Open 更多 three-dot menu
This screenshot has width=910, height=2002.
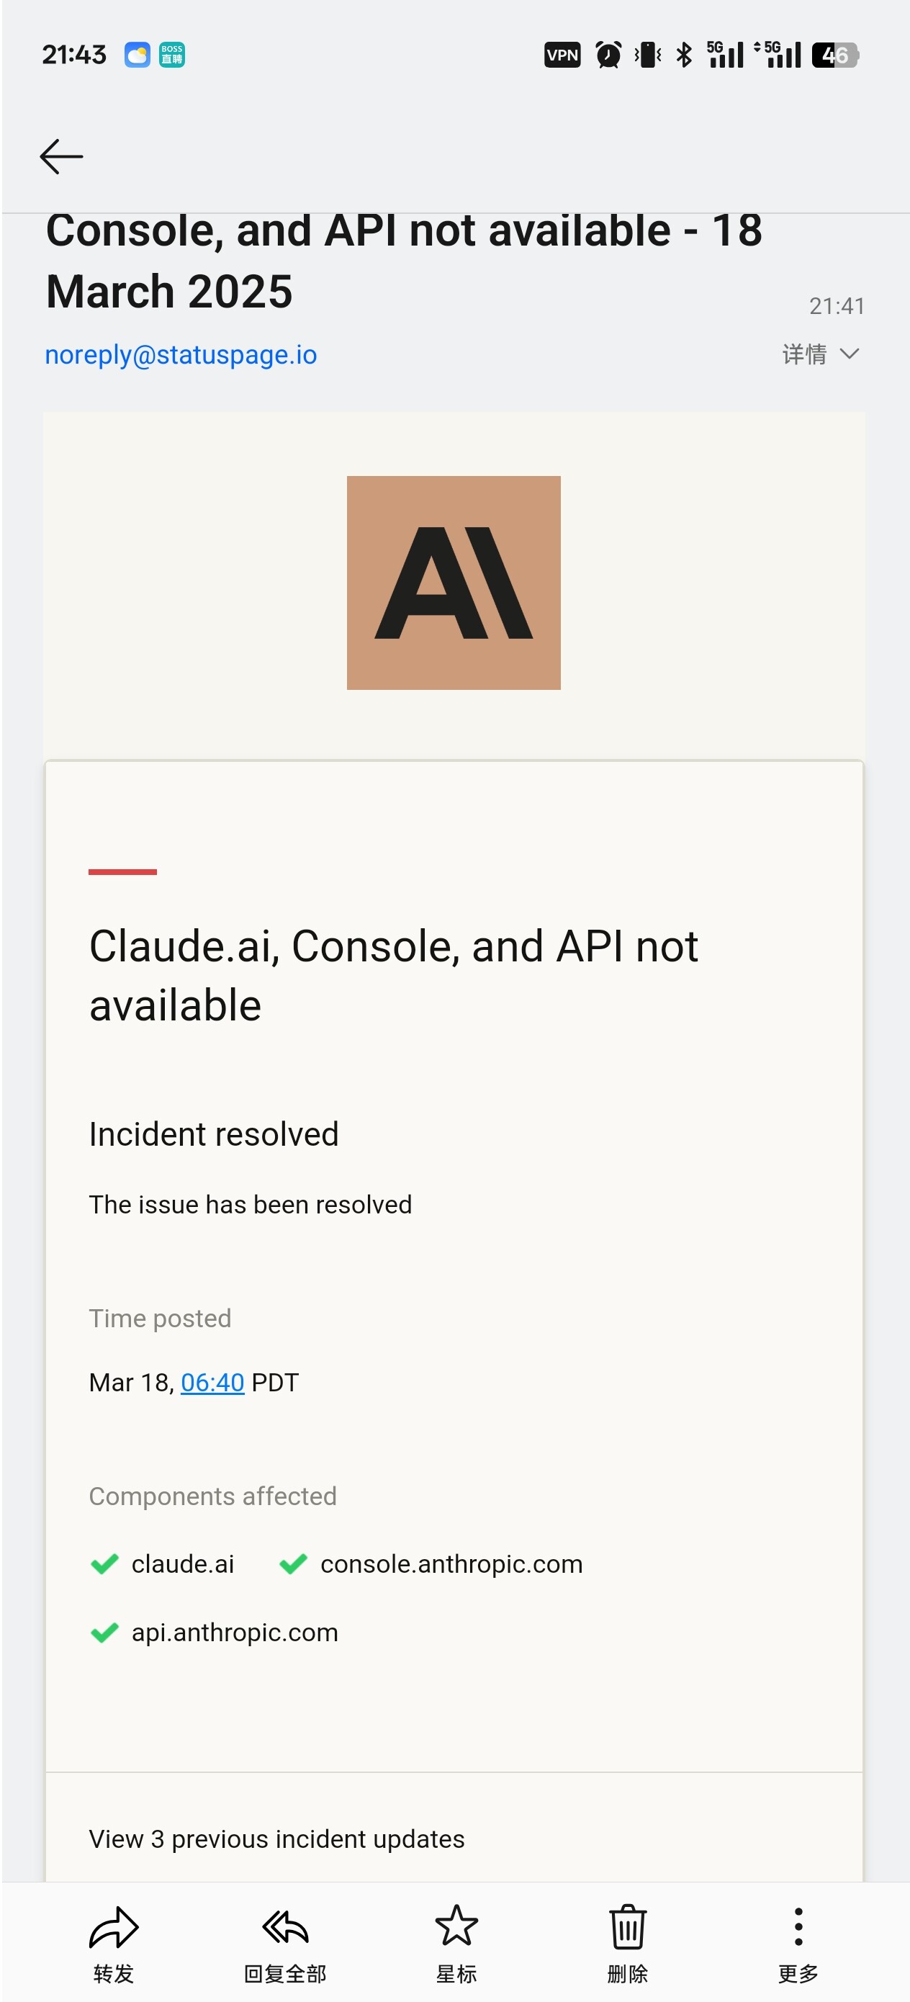coord(798,1943)
